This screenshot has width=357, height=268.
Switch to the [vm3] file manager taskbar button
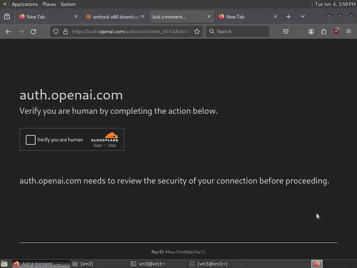tap(99, 264)
